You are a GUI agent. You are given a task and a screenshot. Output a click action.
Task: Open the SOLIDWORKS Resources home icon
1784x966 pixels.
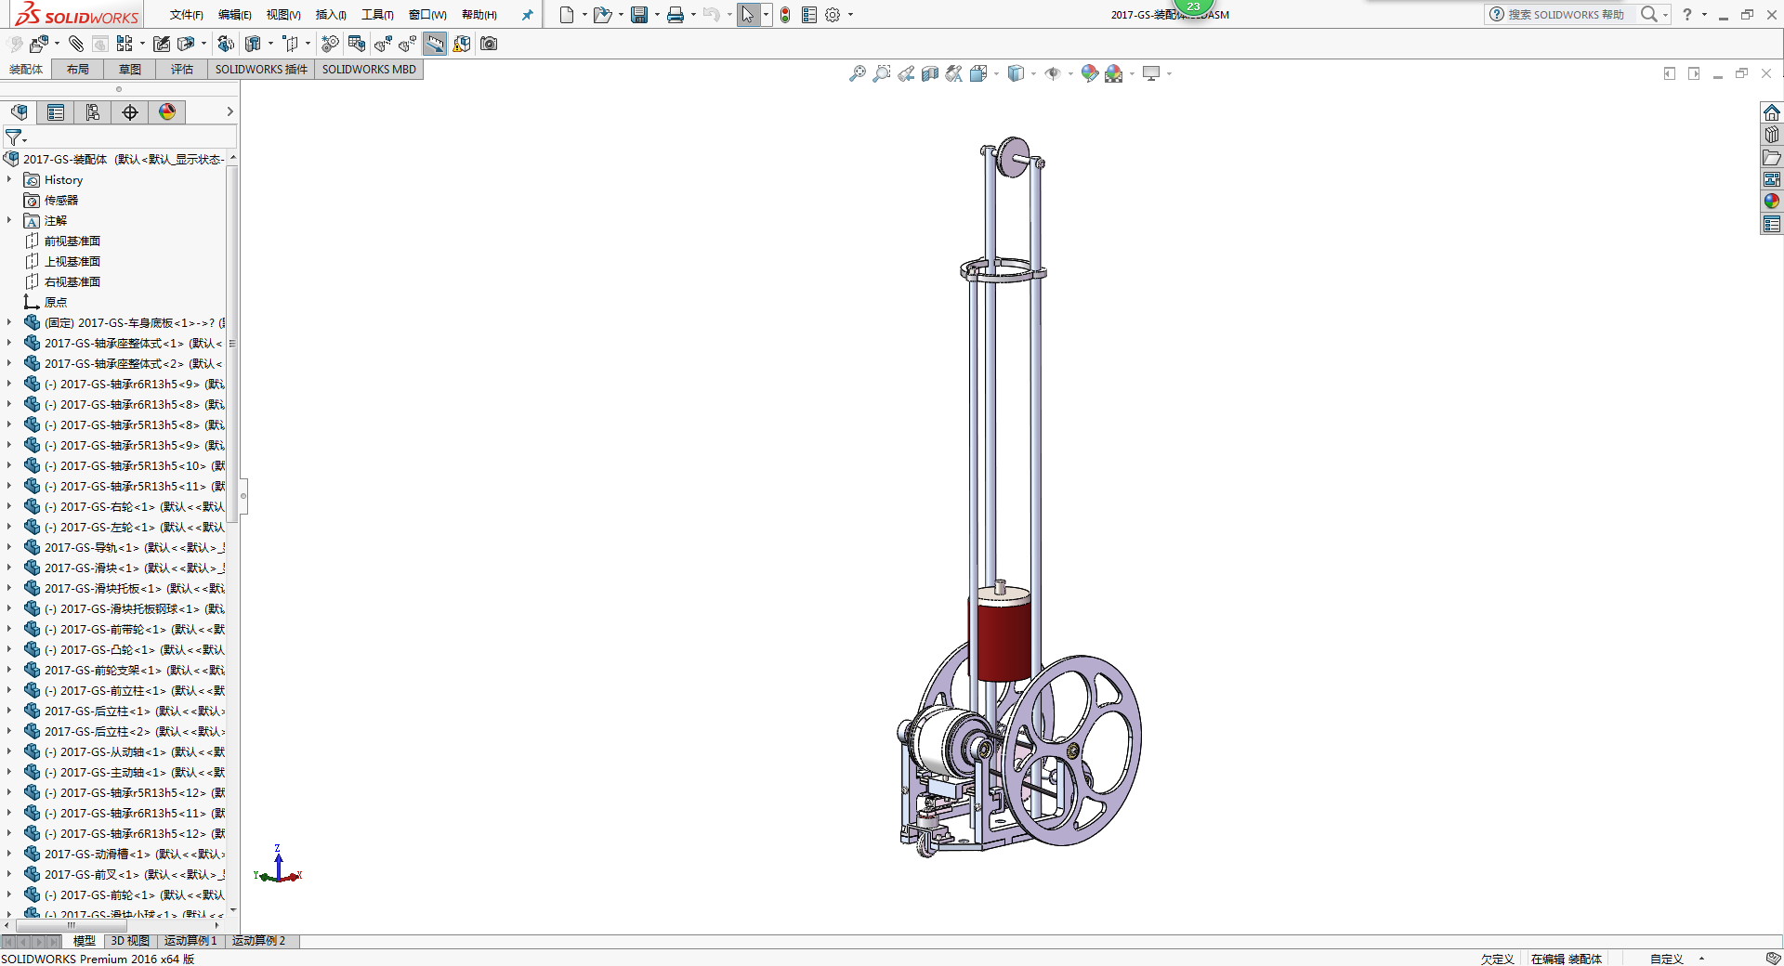point(1772,112)
